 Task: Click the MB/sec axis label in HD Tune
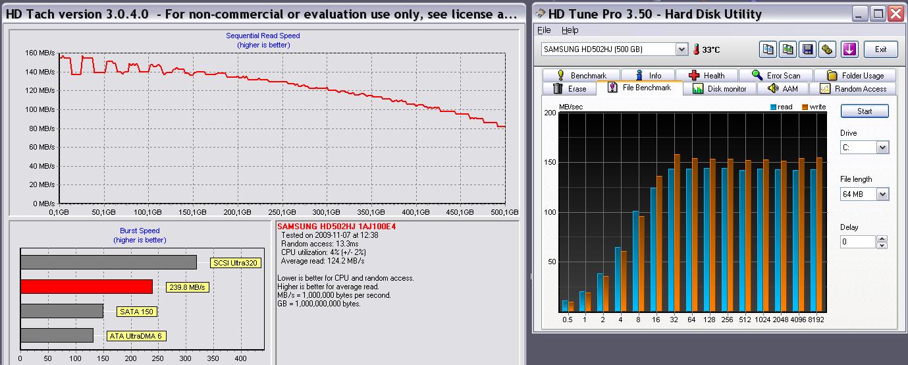click(571, 107)
